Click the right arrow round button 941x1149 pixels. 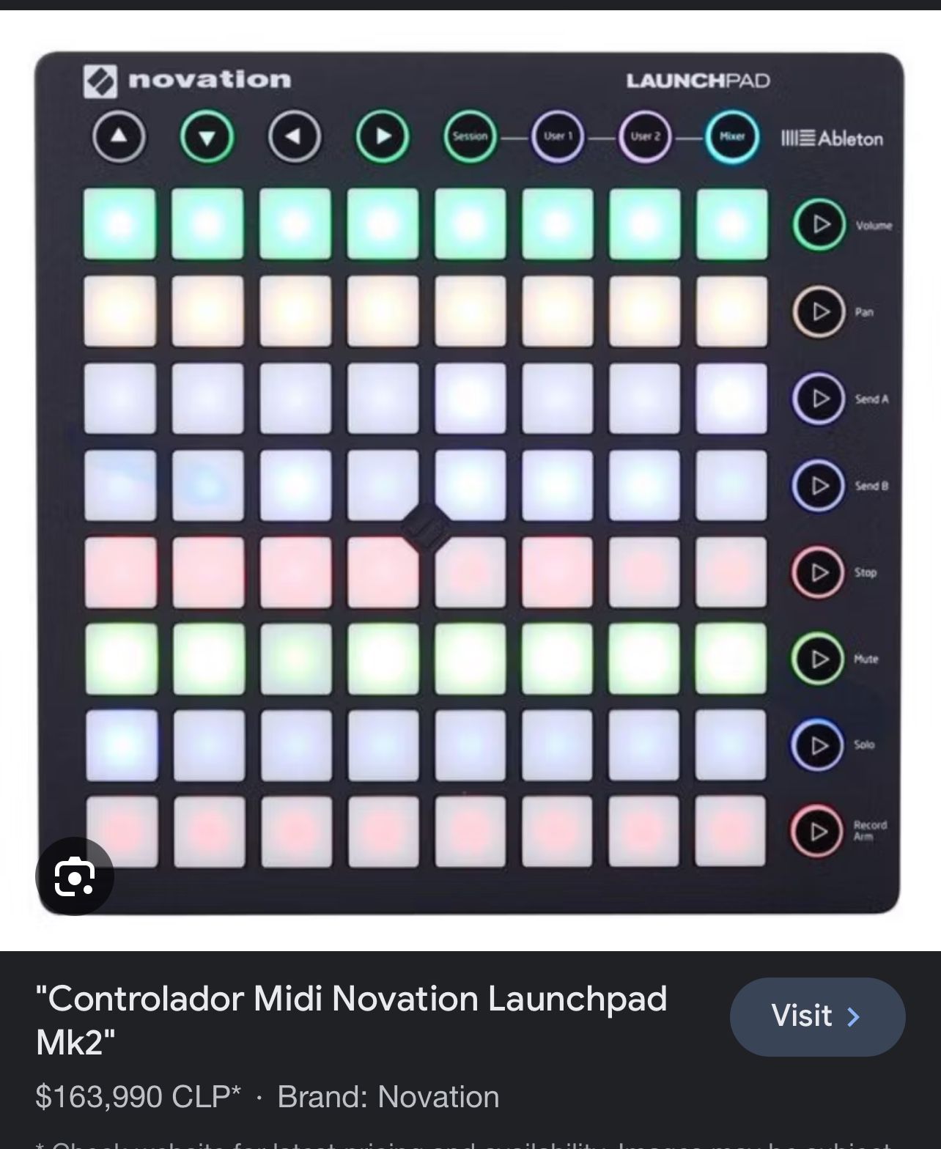[383, 136]
